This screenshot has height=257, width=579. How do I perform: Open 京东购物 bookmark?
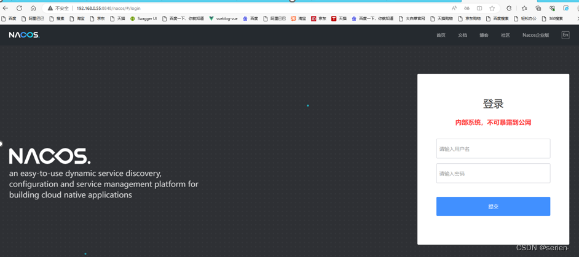(x=470, y=18)
